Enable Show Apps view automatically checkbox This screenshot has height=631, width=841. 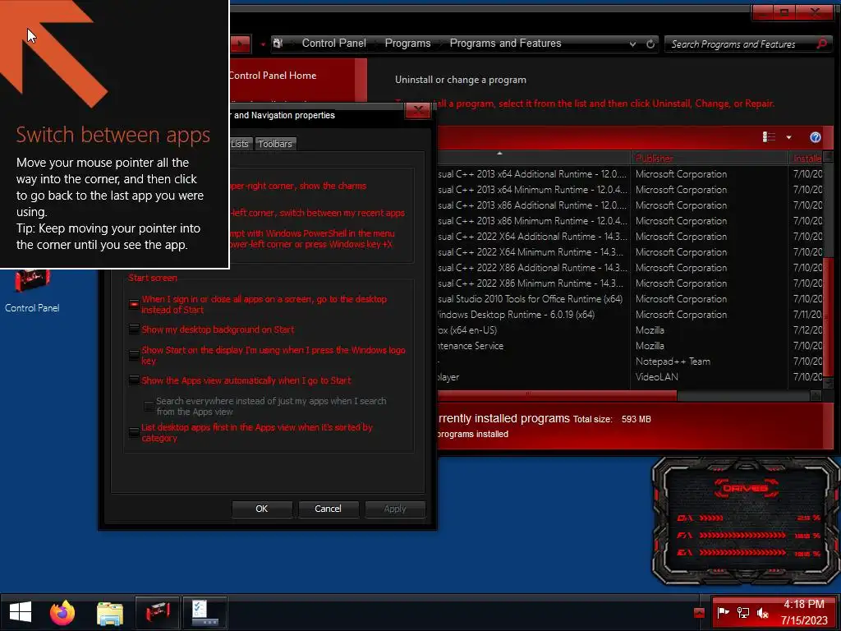134,380
